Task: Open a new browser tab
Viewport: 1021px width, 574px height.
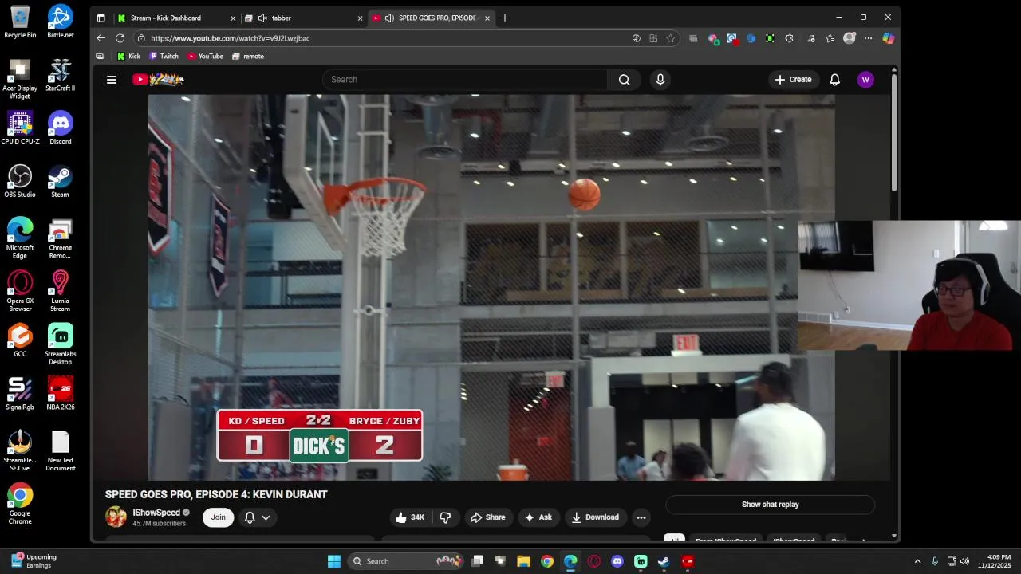Action: pyautogui.click(x=504, y=18)
